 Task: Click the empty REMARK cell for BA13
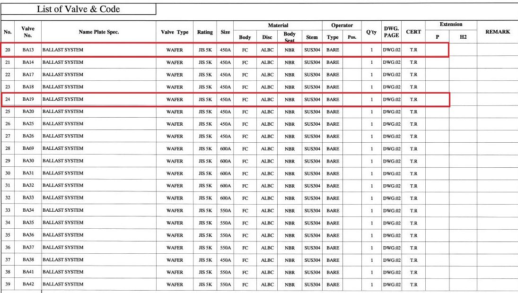(497, 50)
